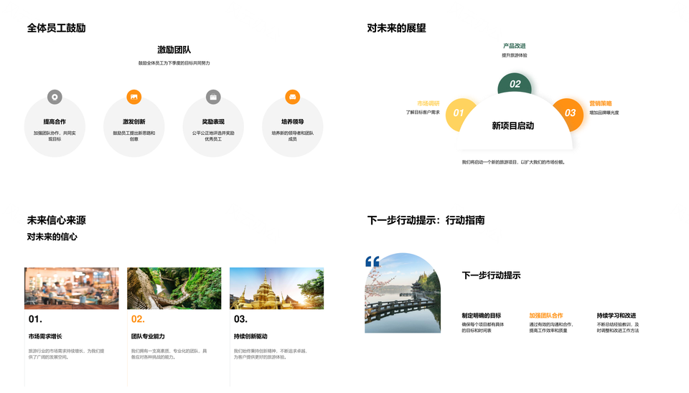The image size is (689, 393).
Task: Select the 全体员工鼓励 slide title
Action: tap(56, 28)
